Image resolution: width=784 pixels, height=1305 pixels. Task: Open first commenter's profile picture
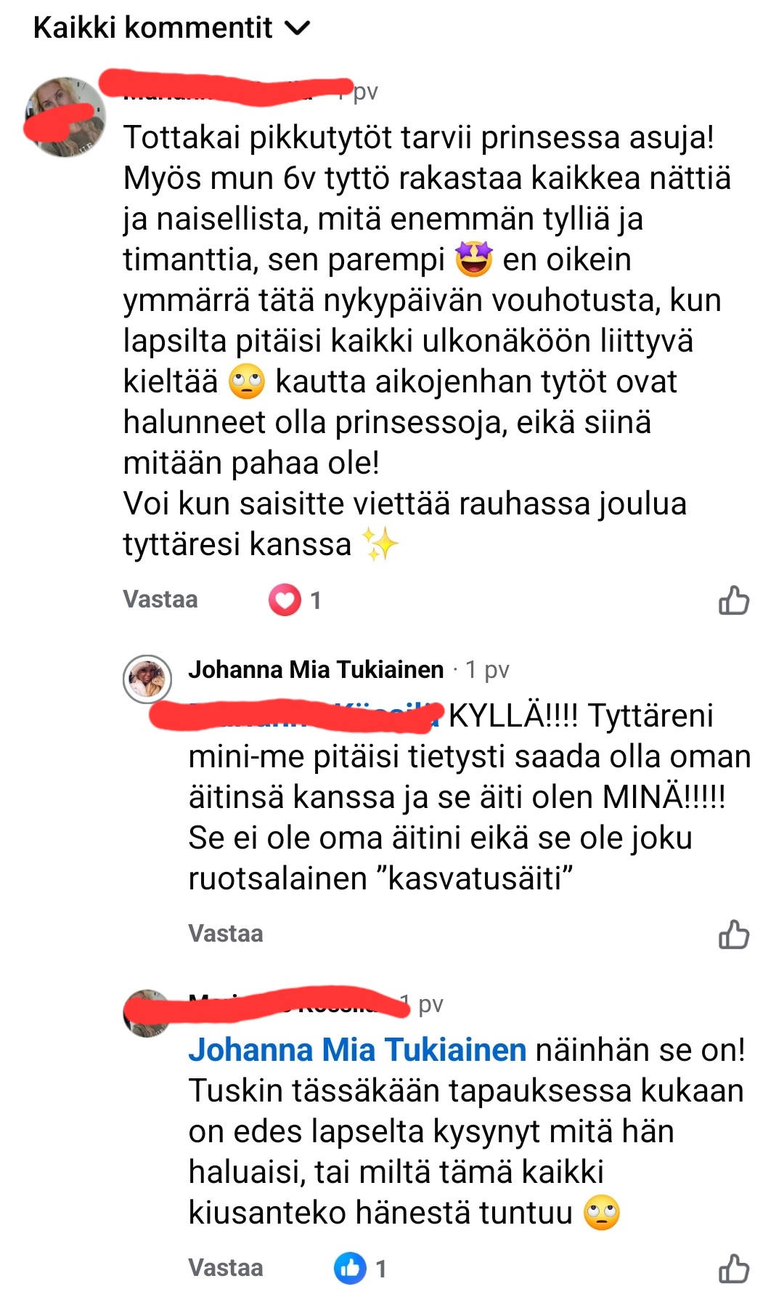pos(65,117)
